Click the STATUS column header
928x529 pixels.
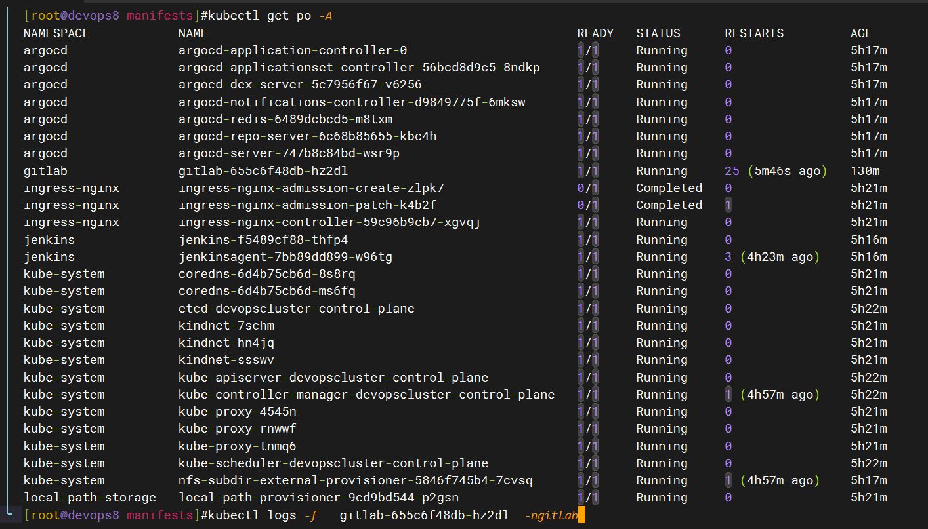point(658,33)
